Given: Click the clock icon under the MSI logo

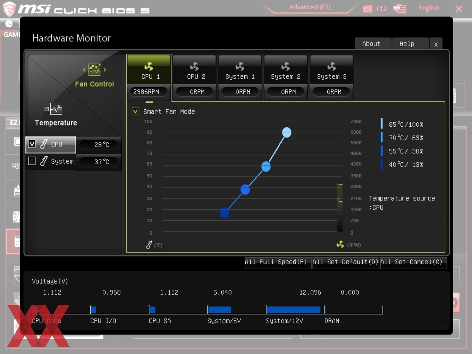Looking at the screenshot, I should tap(9, 24).
